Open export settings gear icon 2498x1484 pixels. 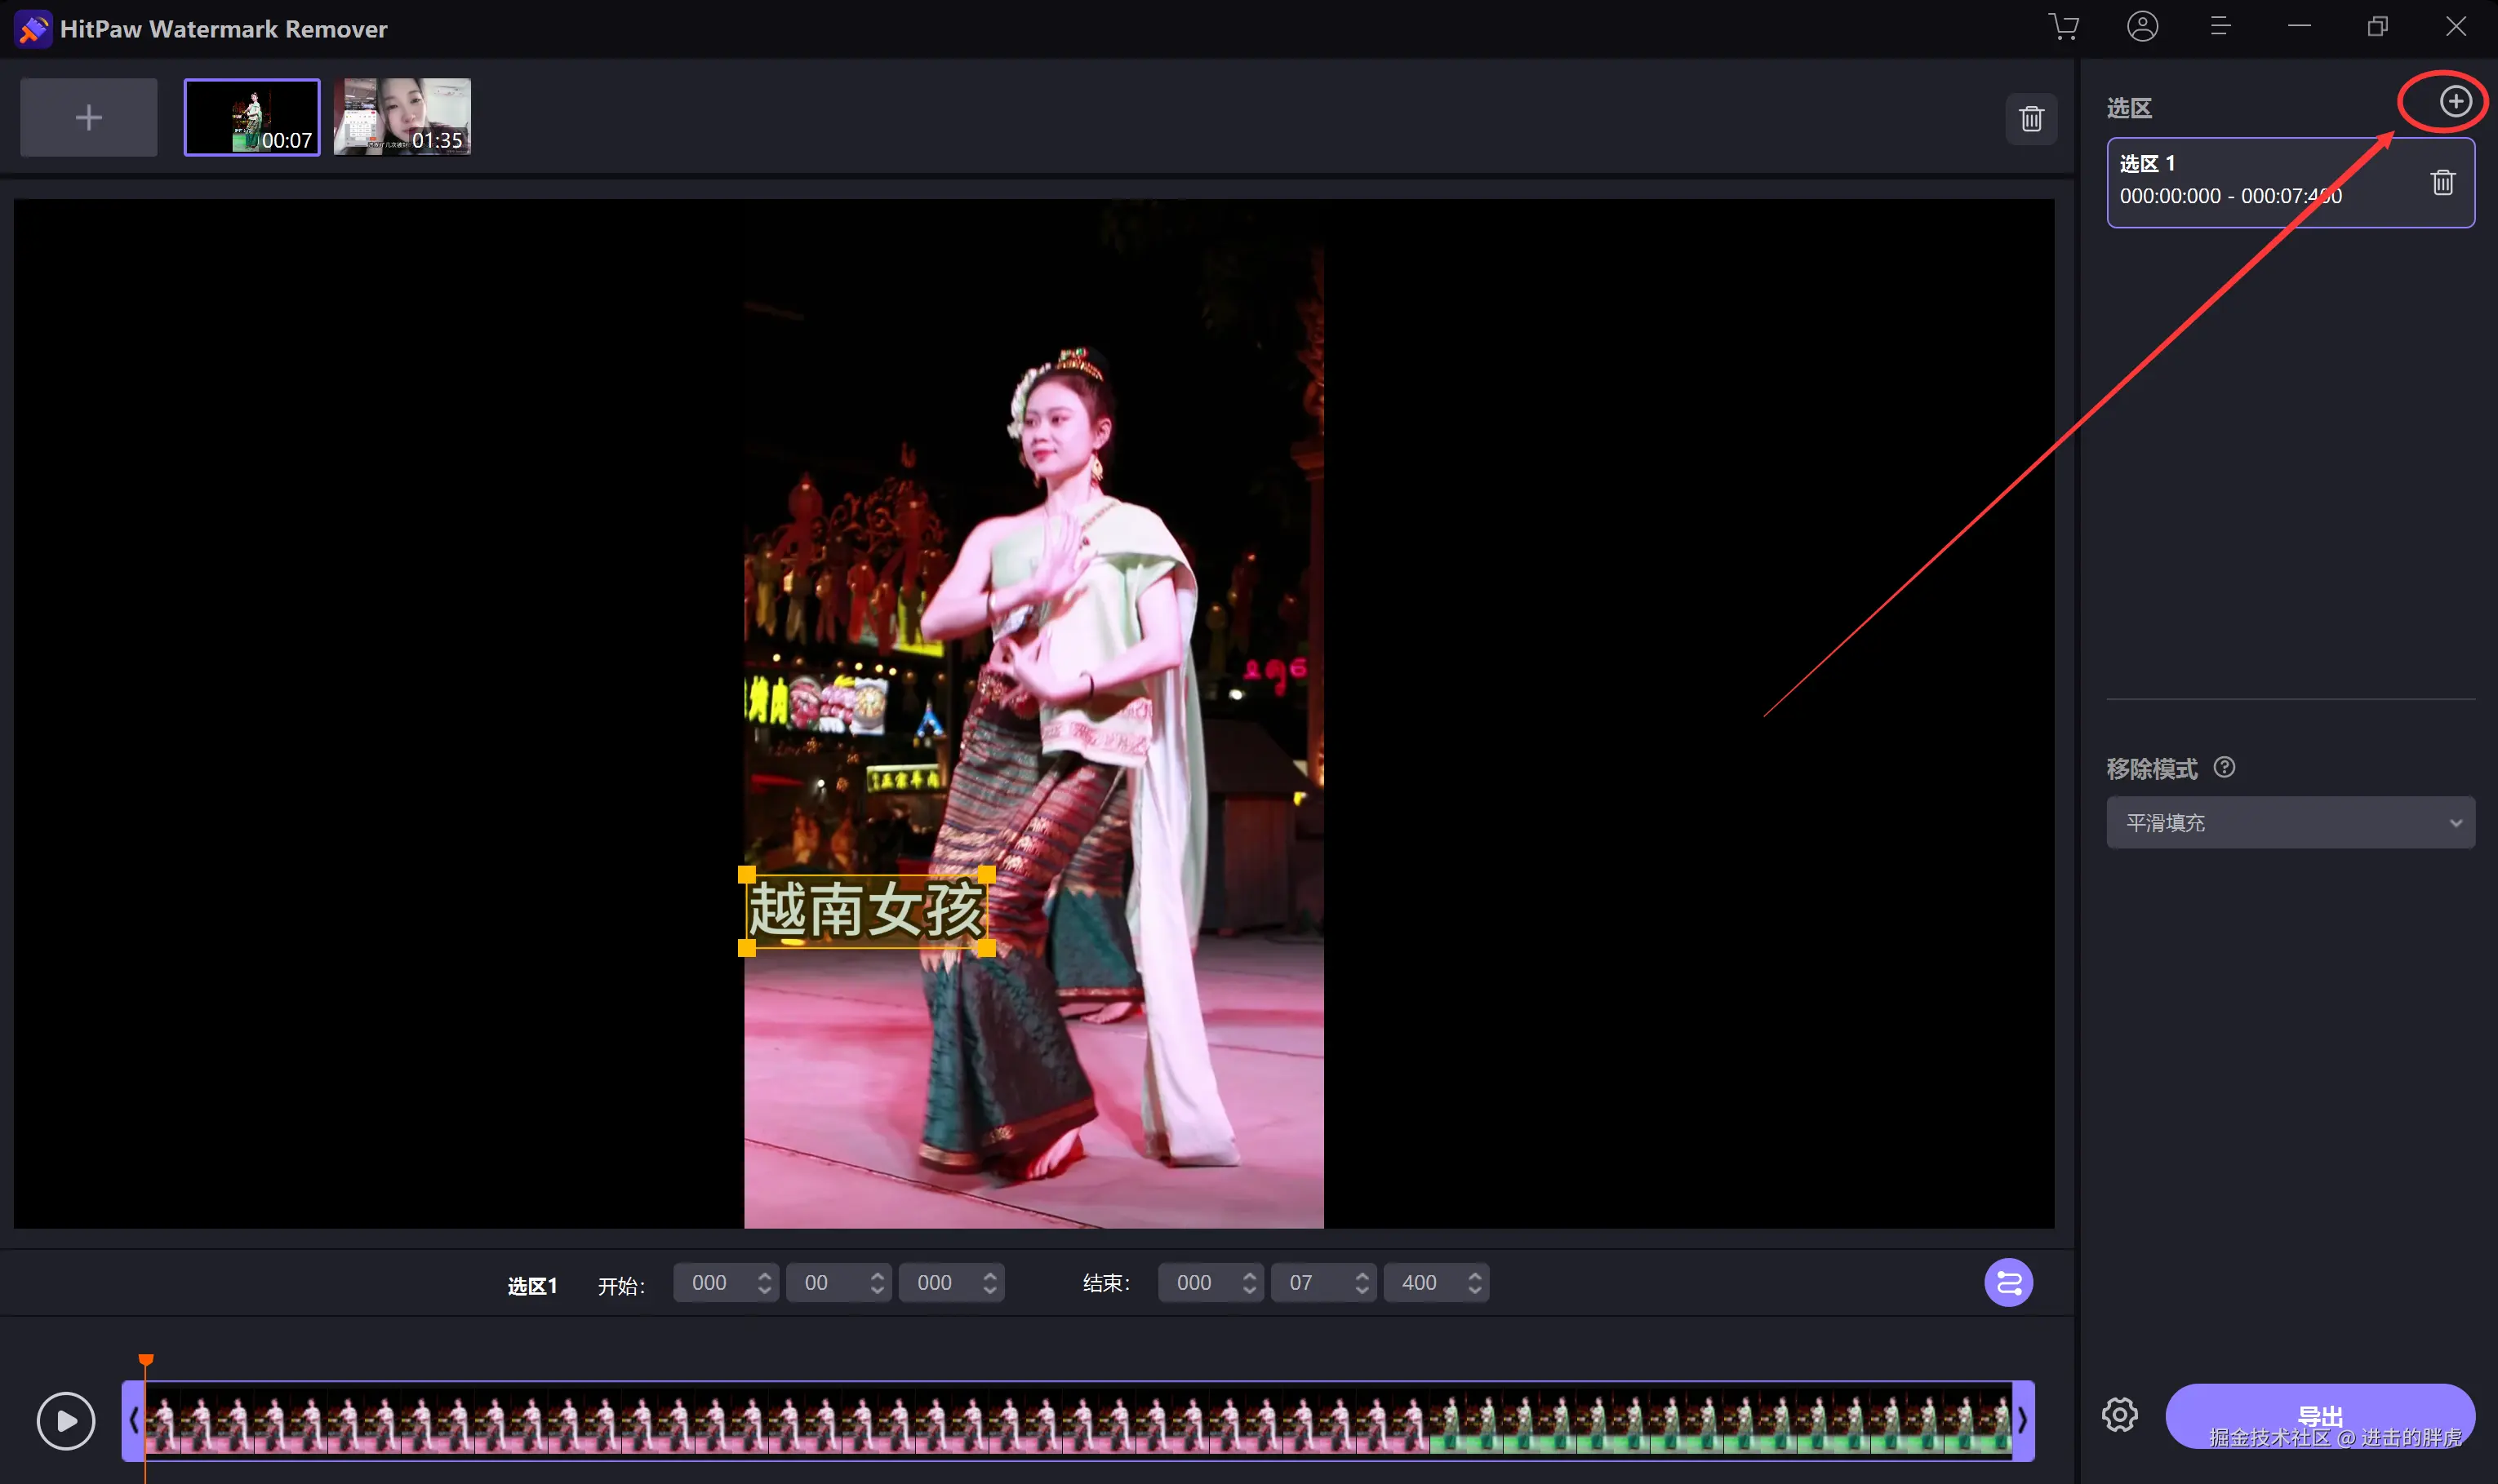point(2119,1415)
